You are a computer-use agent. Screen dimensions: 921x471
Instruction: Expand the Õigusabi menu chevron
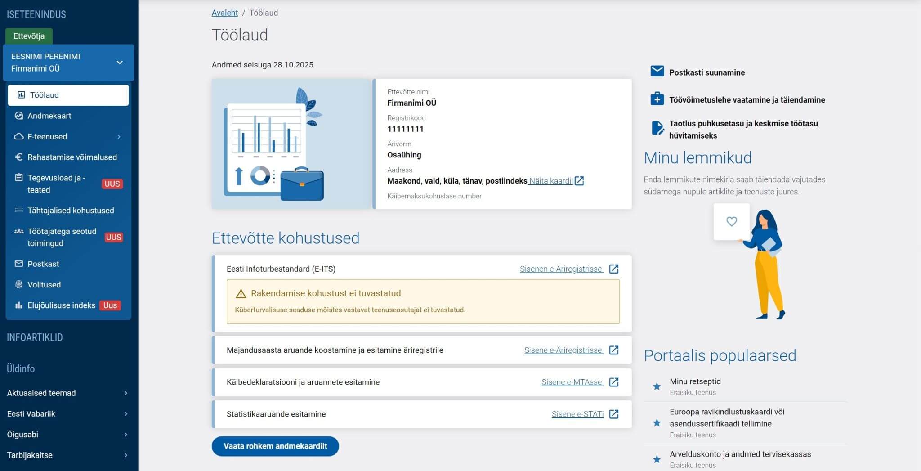(x=125, y=435)
